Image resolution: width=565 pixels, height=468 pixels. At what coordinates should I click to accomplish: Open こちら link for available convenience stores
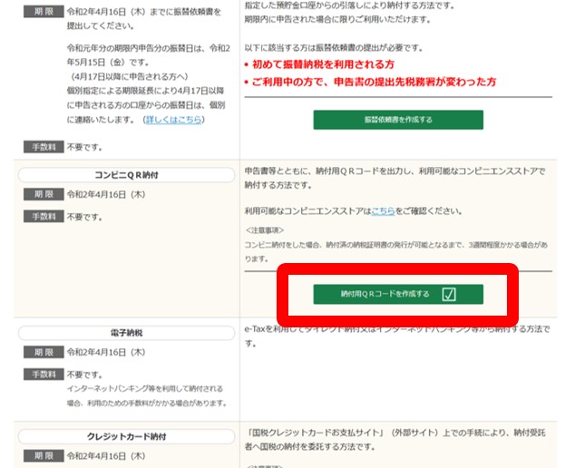pos(383,210)
